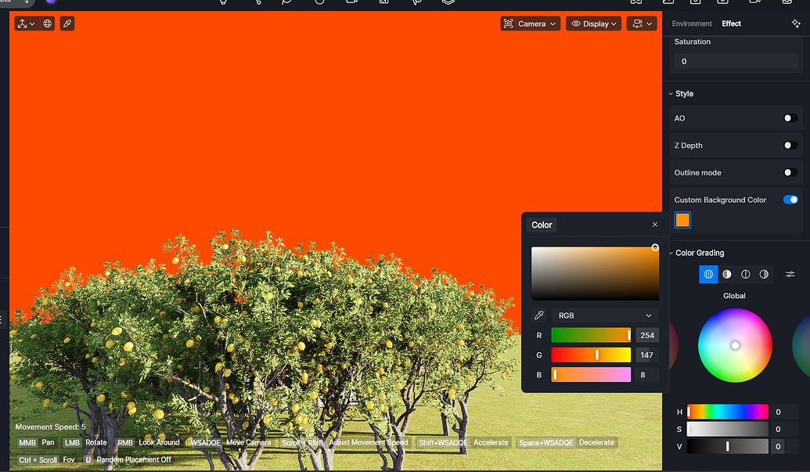Click the G value field showing 147
This screenshot has height=472, width=810.
pos(647,355)
